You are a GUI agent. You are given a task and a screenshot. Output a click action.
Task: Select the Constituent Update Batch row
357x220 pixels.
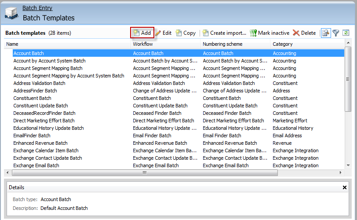(x=40, y=106)
